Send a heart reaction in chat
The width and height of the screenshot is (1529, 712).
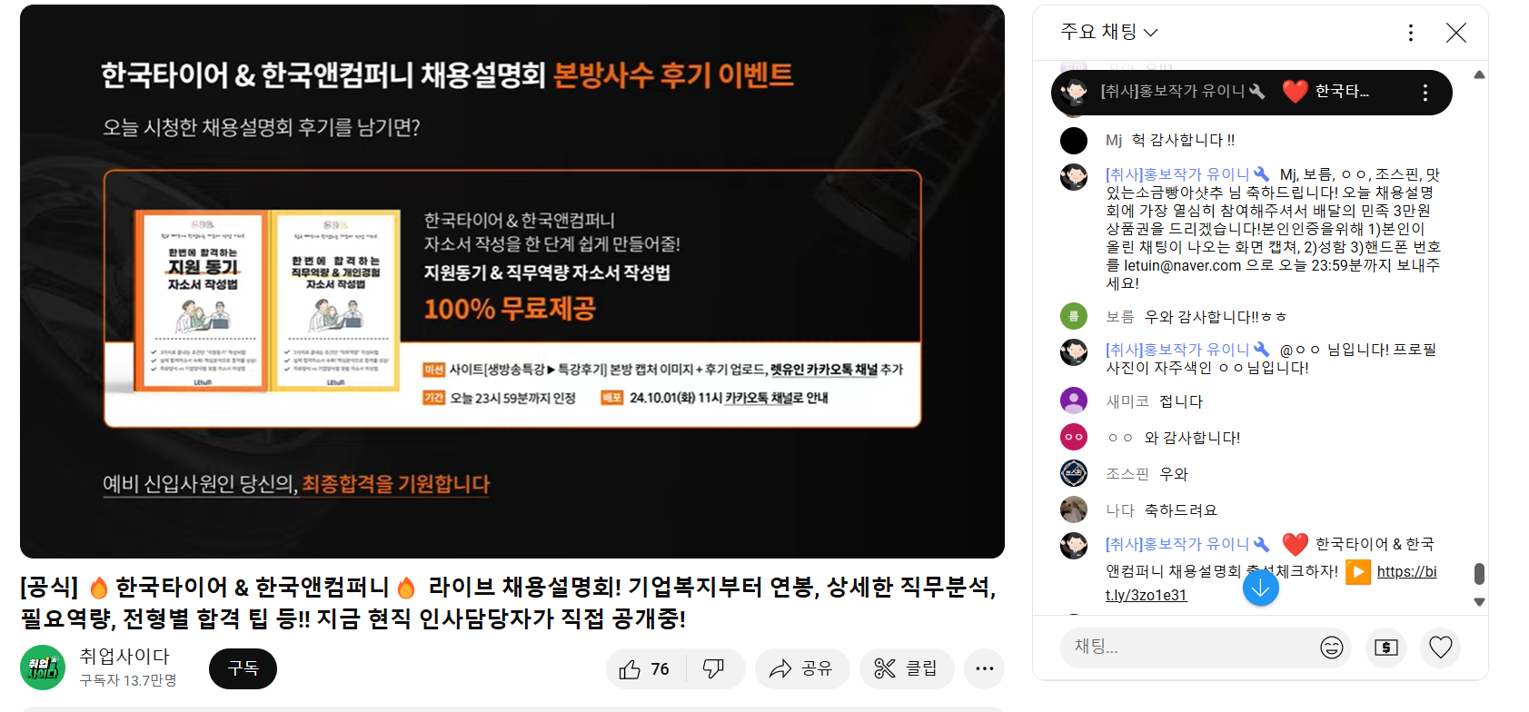click(1441, 648)
